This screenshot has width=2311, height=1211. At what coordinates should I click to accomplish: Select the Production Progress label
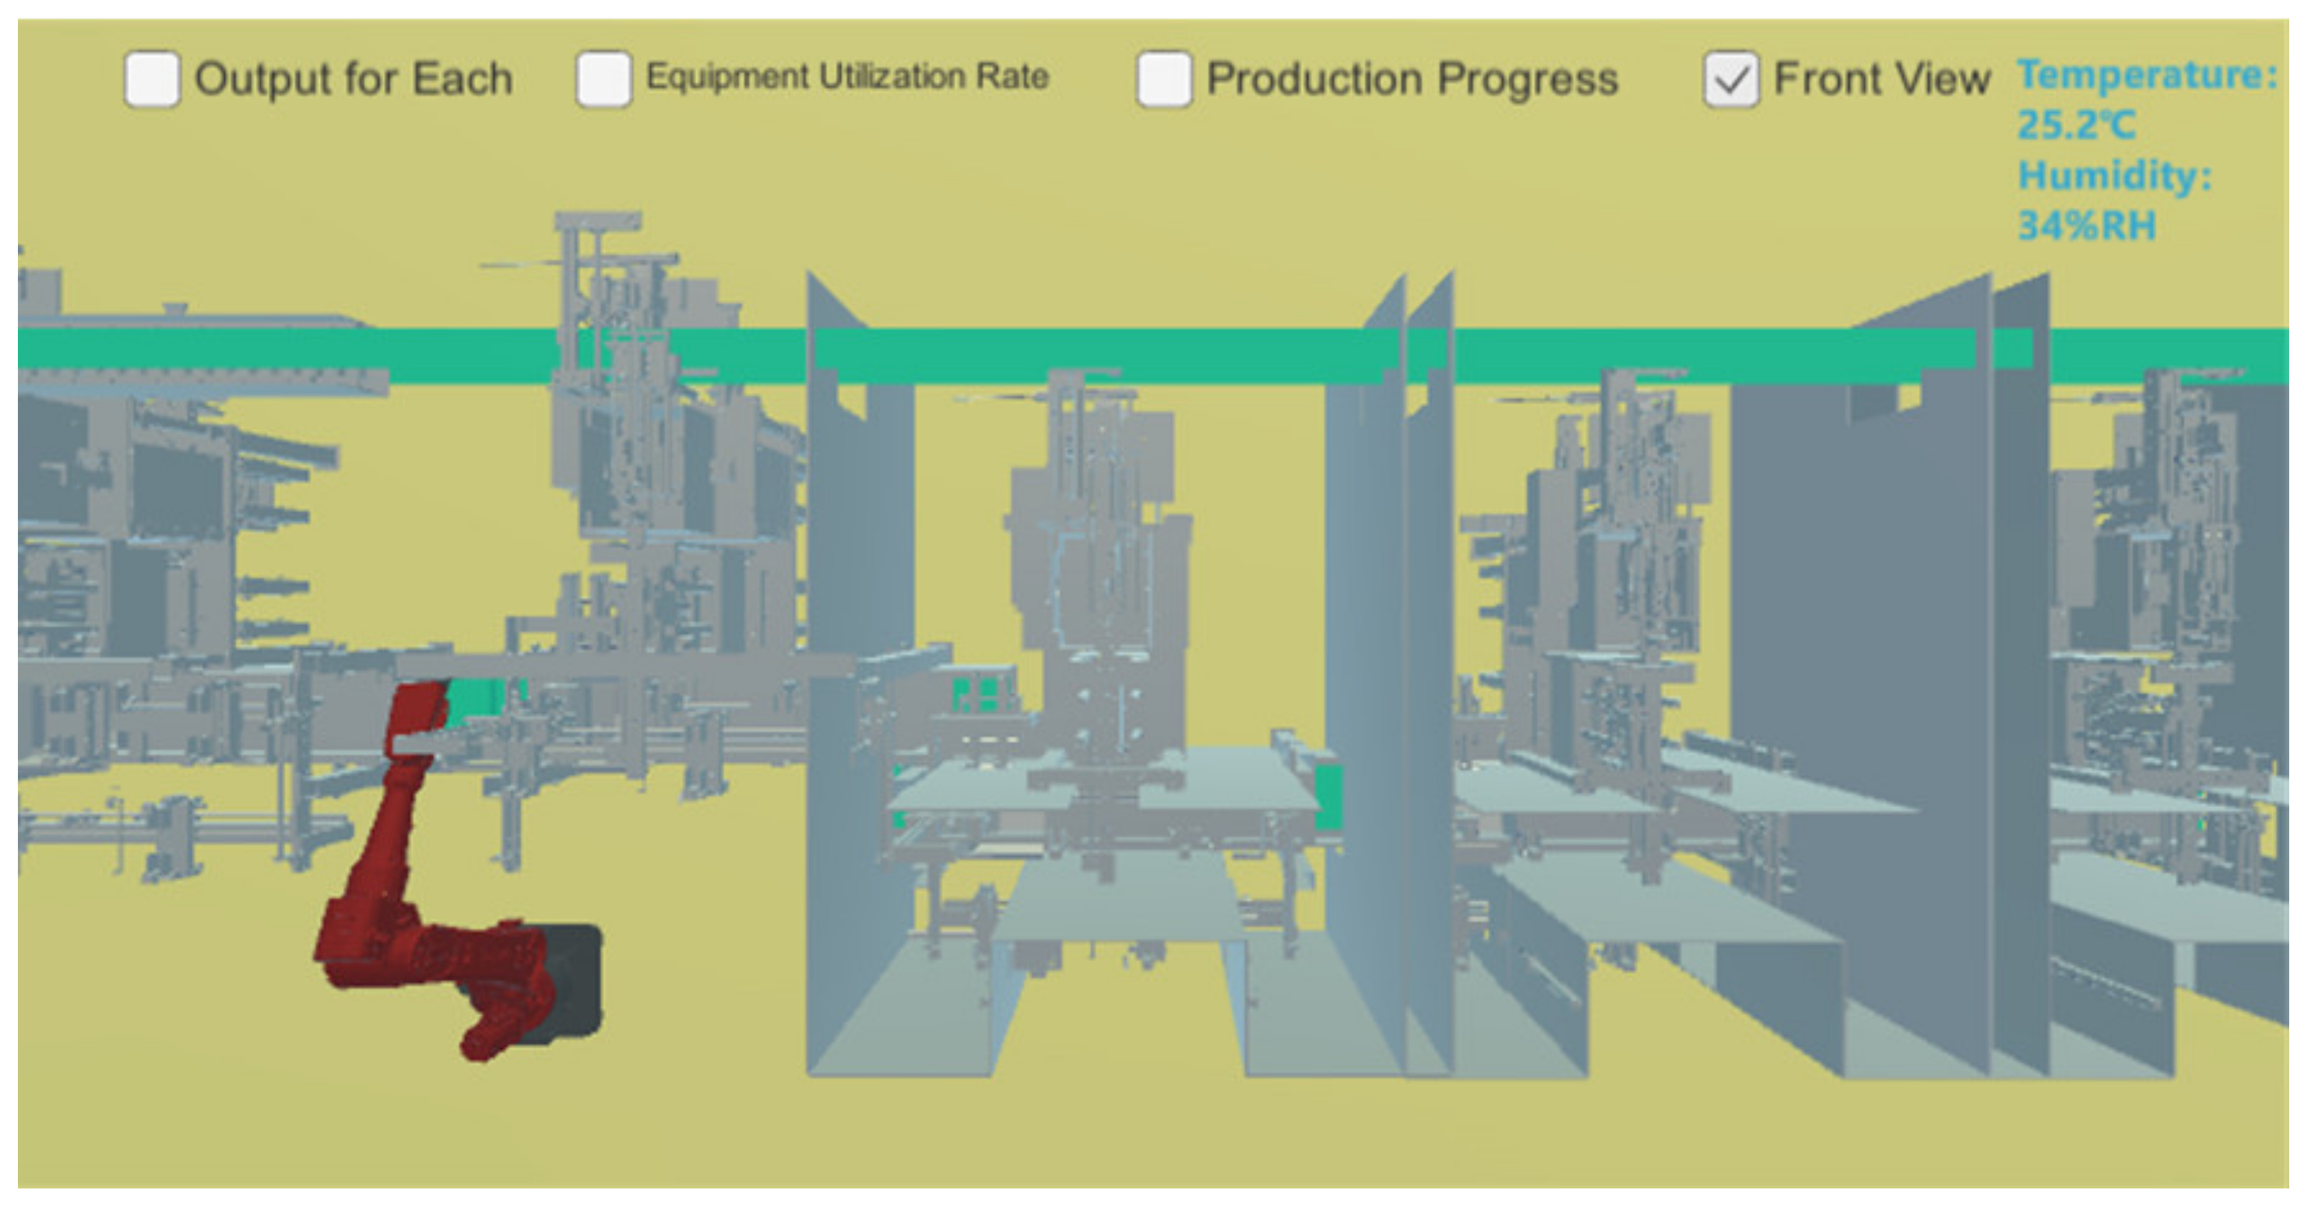pyautogui.click(x=1412, y=80)
